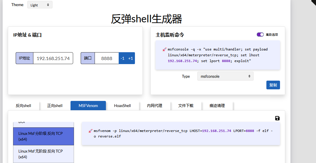The height and width of the screenshot is (163, 316).
Task: Click the 端口 label box
Action: tap(88, 58)
